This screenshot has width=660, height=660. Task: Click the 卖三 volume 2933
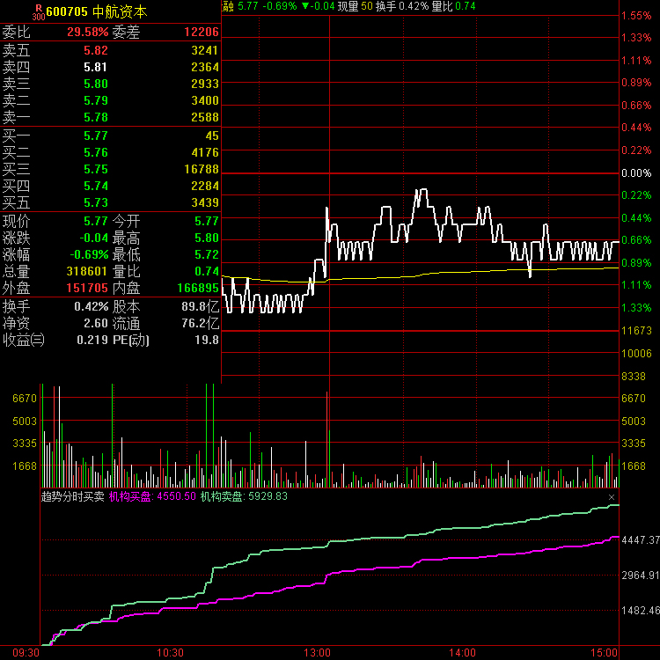click(x=204, y=84)
